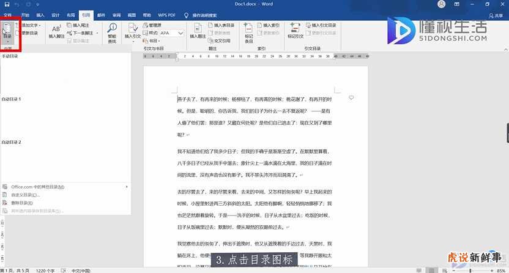Click the proofing check icon in status bar
Screen dimensions: 509x273
[64, 271]
